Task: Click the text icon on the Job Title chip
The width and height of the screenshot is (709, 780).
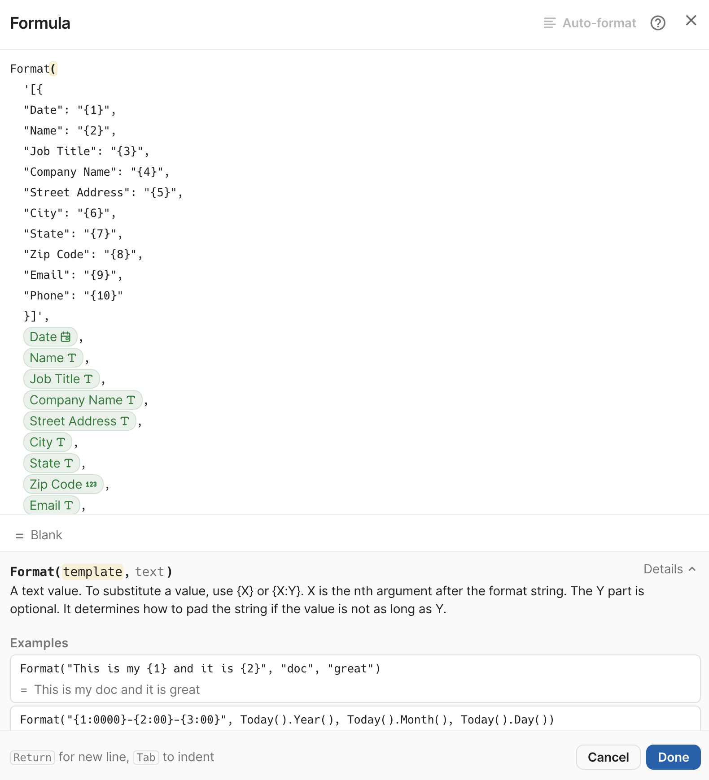Action: click(89, 379)
